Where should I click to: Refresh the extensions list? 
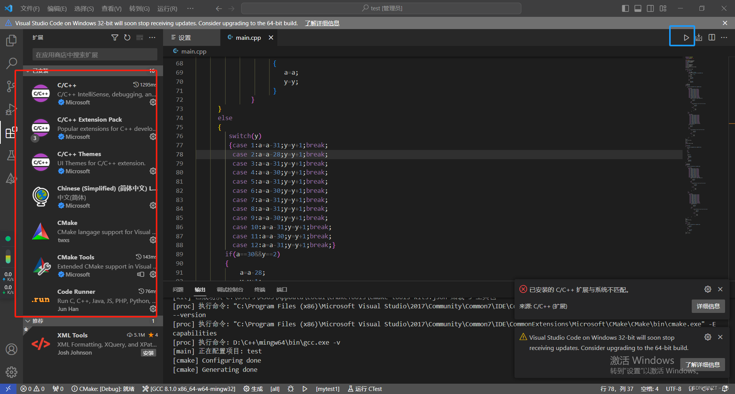tap(127, 37)
